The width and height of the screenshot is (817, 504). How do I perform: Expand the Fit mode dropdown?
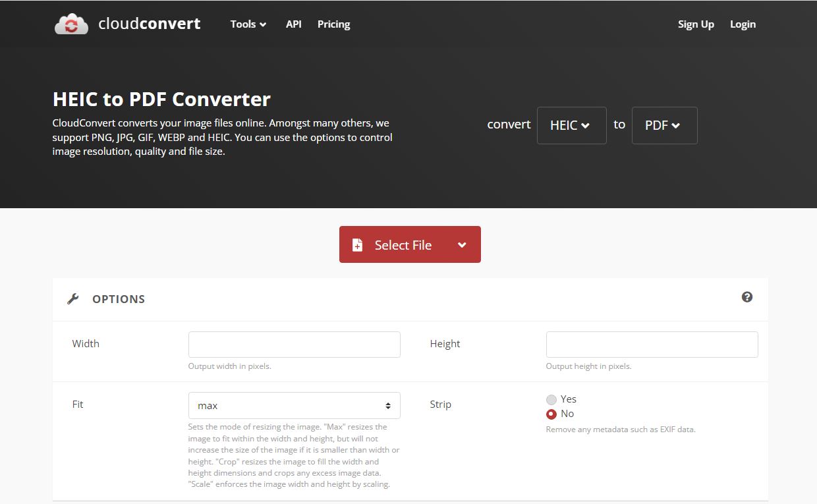coord(294,406)
